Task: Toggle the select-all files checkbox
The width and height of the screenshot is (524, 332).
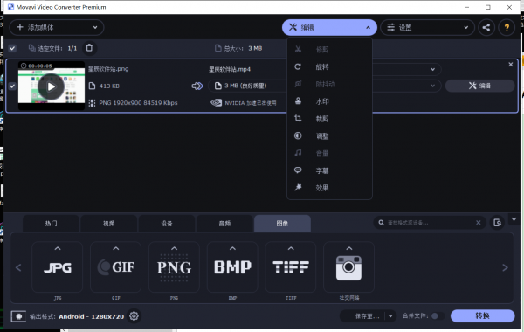Action: (x=12, y=48)
